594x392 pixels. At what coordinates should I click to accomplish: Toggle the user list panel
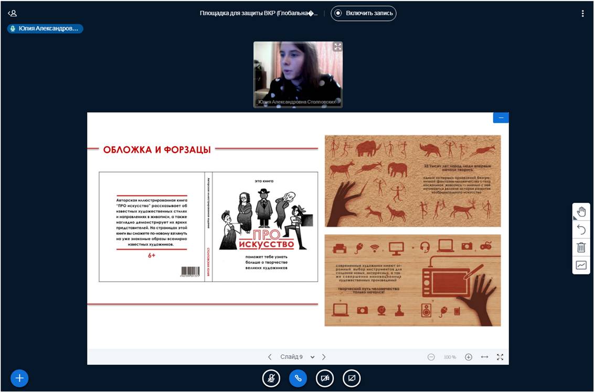[x=12, y=14]
